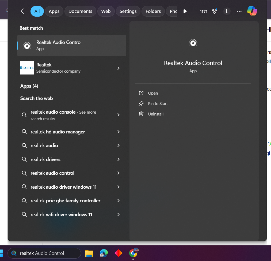
Task: Expand the realtek drivers suggestion
Action: pos(118,159)
